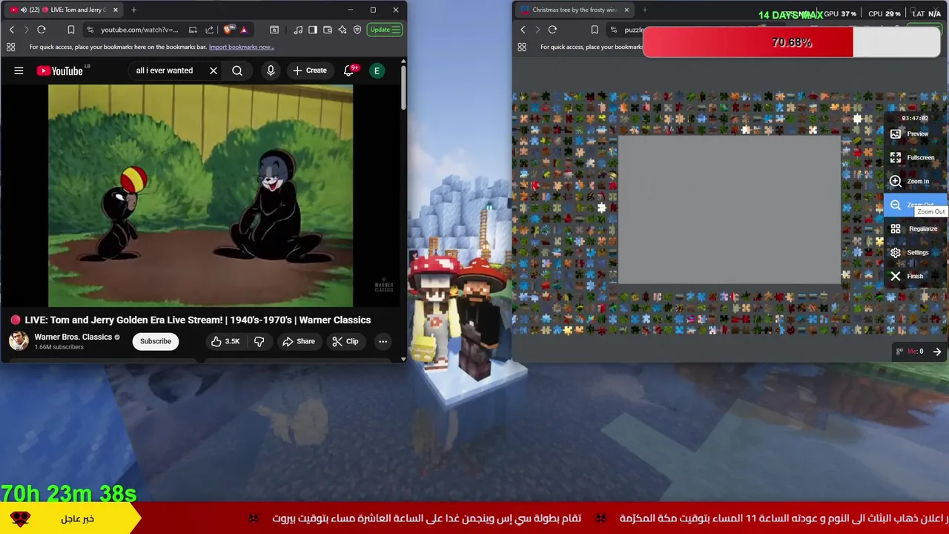The width and height of the screenshot is (949, 534).
Task: Open puzzle Settings
Action: click(915, 252)
